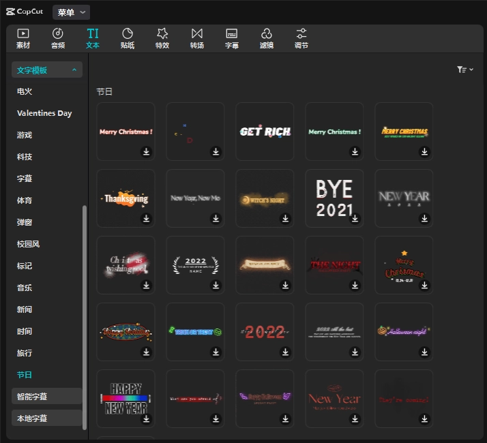Download the green Merry Christmas template
The width and height of the screenshot is (487, 443).
pos(355,151)
